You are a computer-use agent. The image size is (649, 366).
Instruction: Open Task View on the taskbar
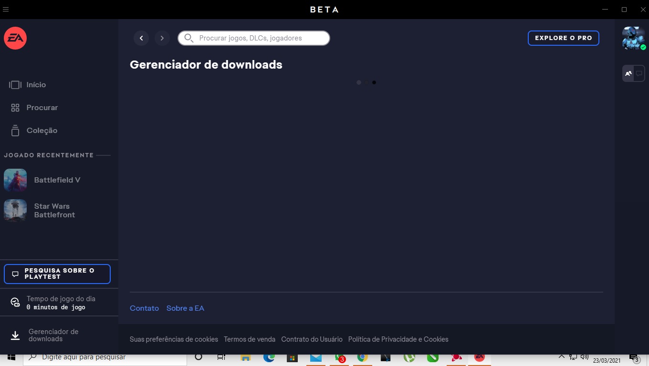221,357
